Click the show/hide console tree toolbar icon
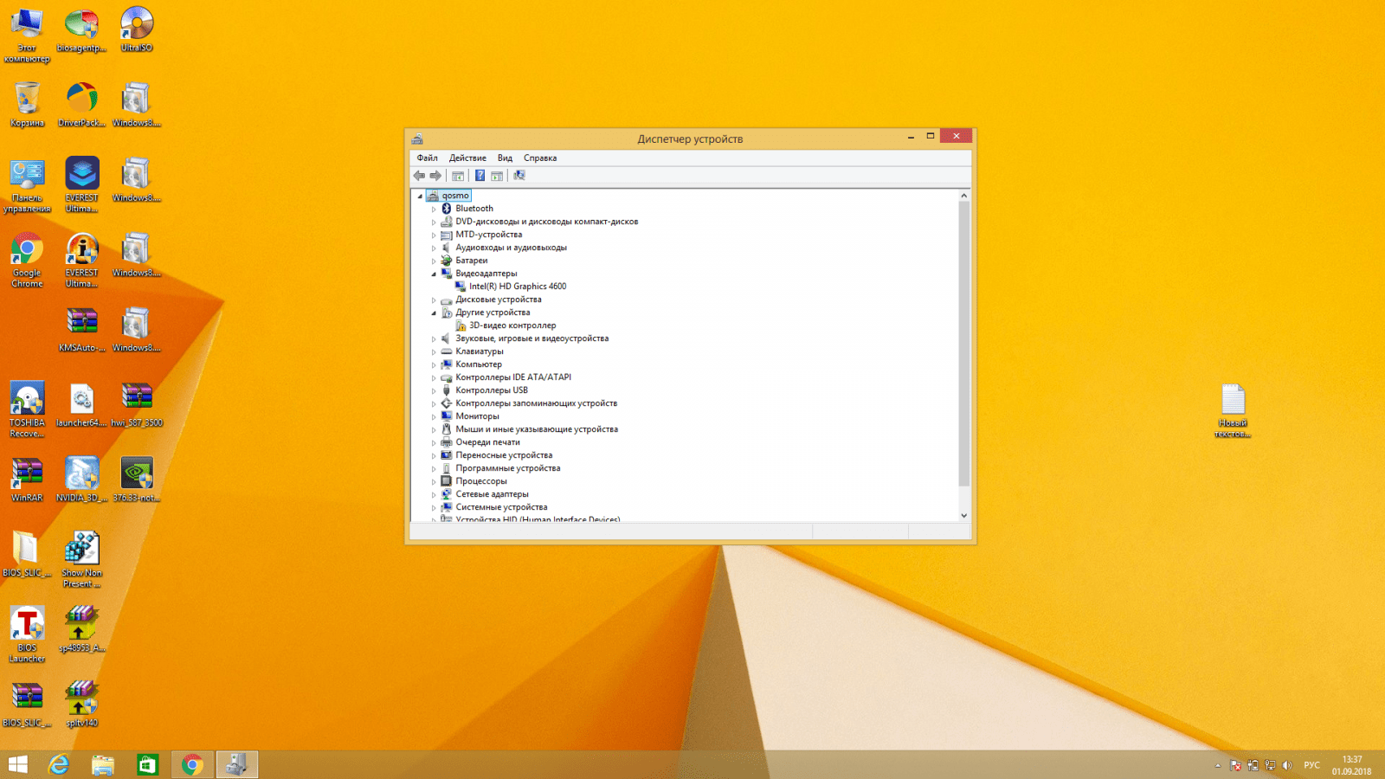The width and height of the screenshot is (1385, 779). pos(458,176)
